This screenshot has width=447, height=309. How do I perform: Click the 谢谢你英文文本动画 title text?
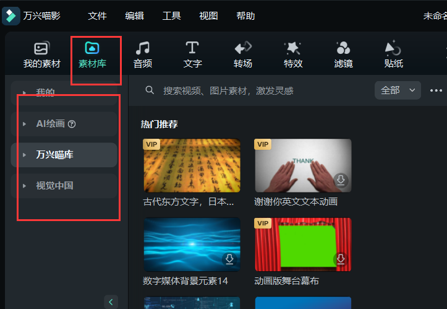296,202
